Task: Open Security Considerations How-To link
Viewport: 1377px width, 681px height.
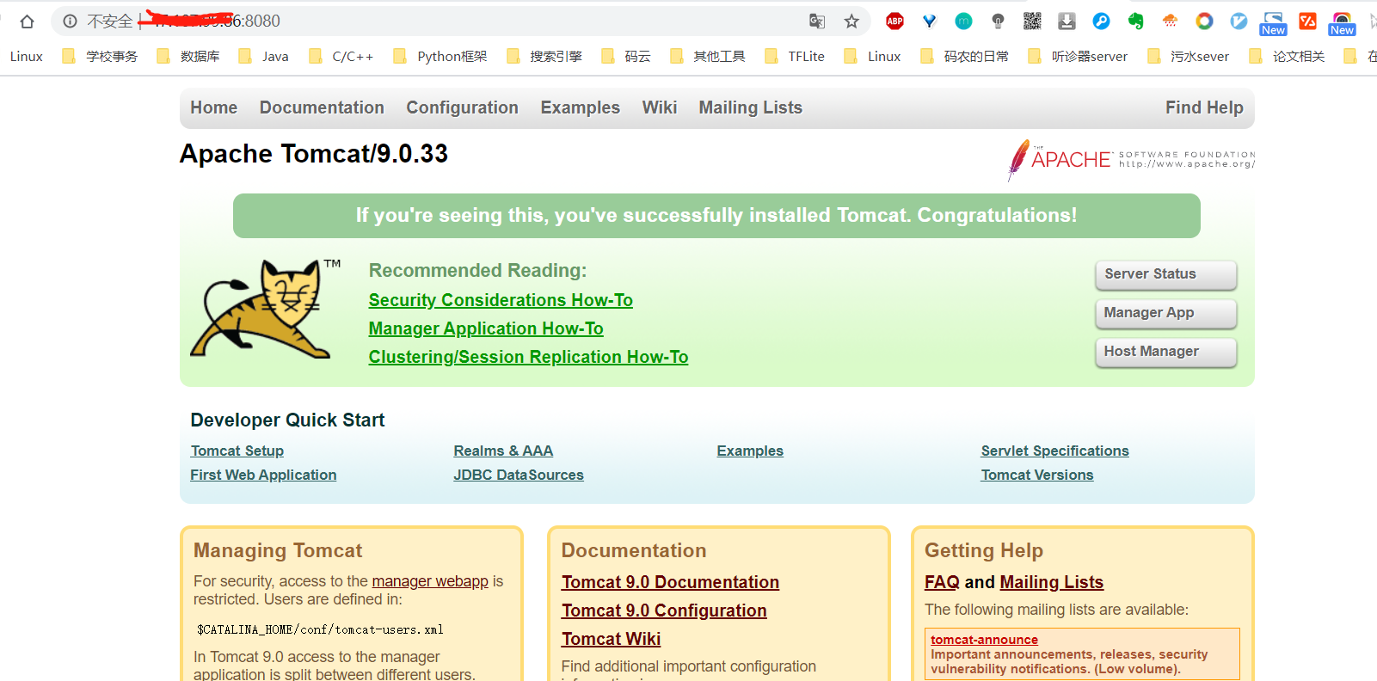Action: [x=501, y=300]
